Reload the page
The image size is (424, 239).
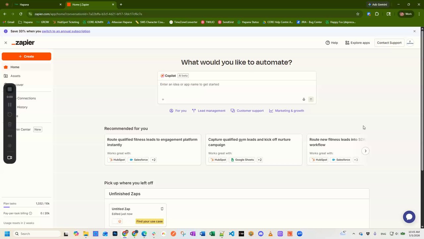pyautogui.click(x=21, y=14)
